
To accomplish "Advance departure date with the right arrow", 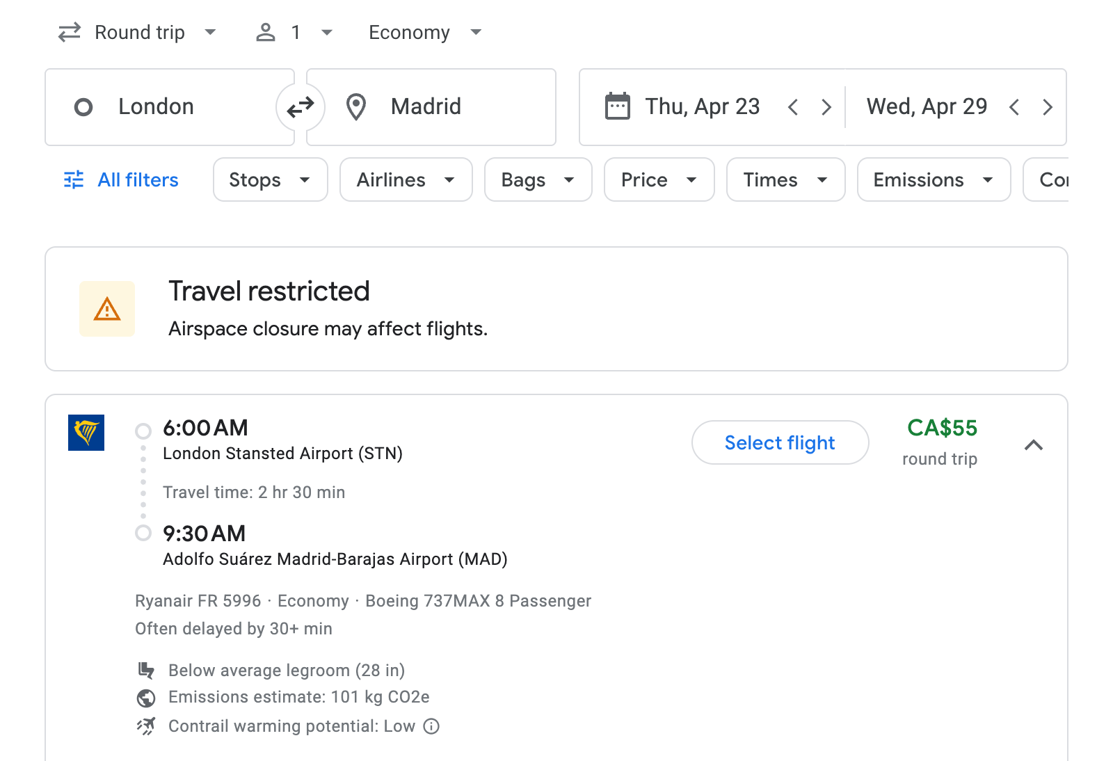I will click(826, 106).
